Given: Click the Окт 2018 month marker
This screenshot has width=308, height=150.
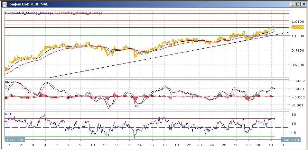Looking at the screenshot, I should [x=15, y=140].
